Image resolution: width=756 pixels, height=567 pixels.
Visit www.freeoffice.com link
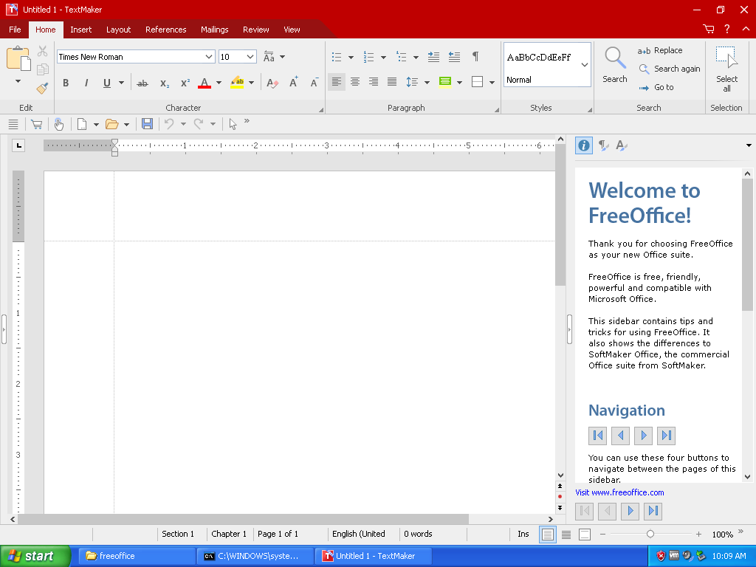619,492
